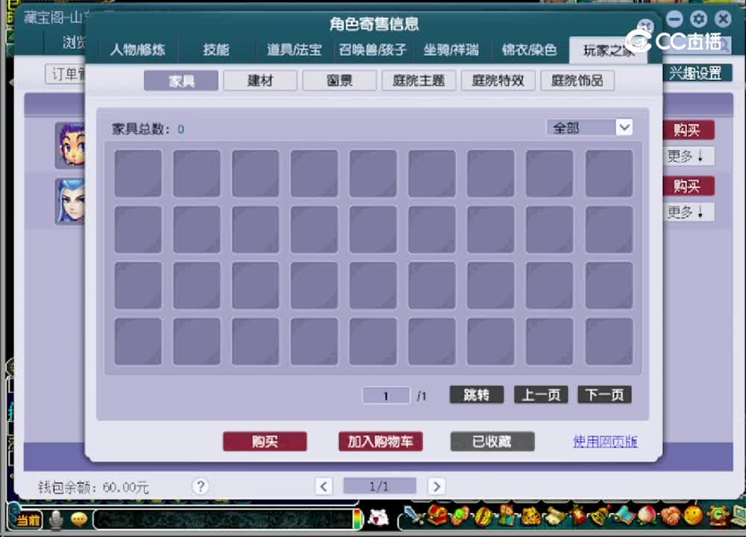Switch to the 建材 sub-tab

coord(260,81)
